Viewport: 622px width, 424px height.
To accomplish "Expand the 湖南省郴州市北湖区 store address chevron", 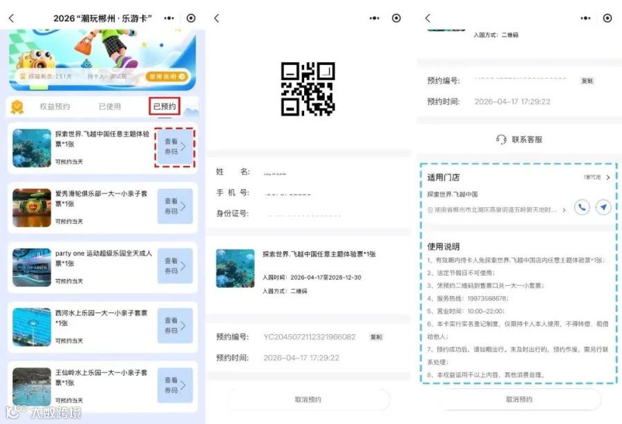I will 564,210.
